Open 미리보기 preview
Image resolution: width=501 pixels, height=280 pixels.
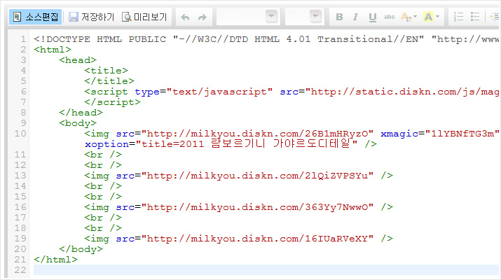pyautogui.click(x=144, y=17)
